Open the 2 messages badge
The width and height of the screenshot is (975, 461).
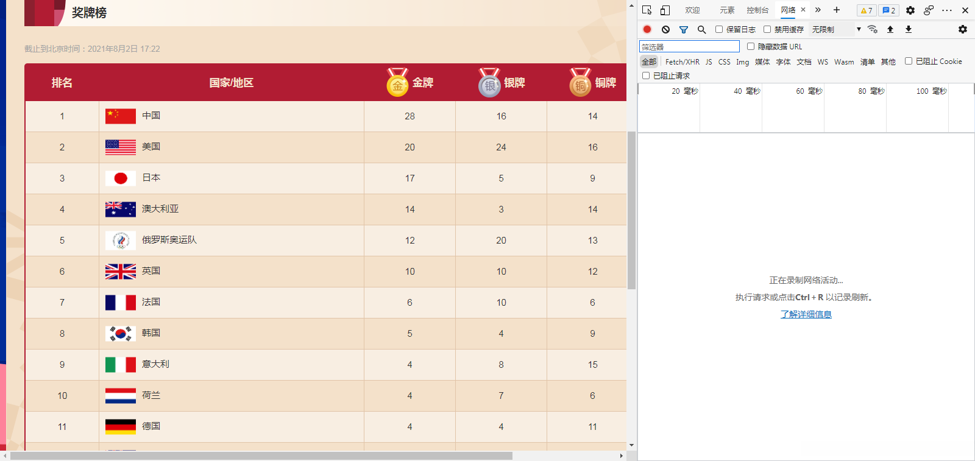[x=889, y=10]
